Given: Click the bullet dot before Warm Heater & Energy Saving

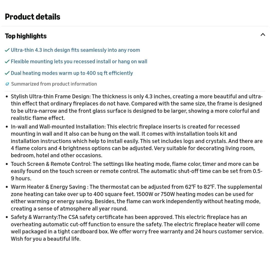Looking at the screenshot, I should (7, 187).
